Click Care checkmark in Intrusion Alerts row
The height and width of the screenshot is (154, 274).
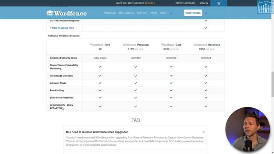(x=171, y=83)
